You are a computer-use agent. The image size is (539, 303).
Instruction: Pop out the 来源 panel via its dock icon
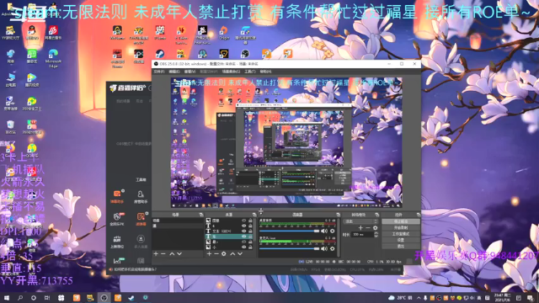[x=254, y=215]
